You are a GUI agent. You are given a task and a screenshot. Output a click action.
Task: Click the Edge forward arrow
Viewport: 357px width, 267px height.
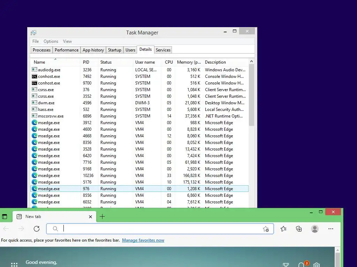[x=21, y=229]
